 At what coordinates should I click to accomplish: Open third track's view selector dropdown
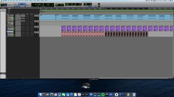(10, 29)
